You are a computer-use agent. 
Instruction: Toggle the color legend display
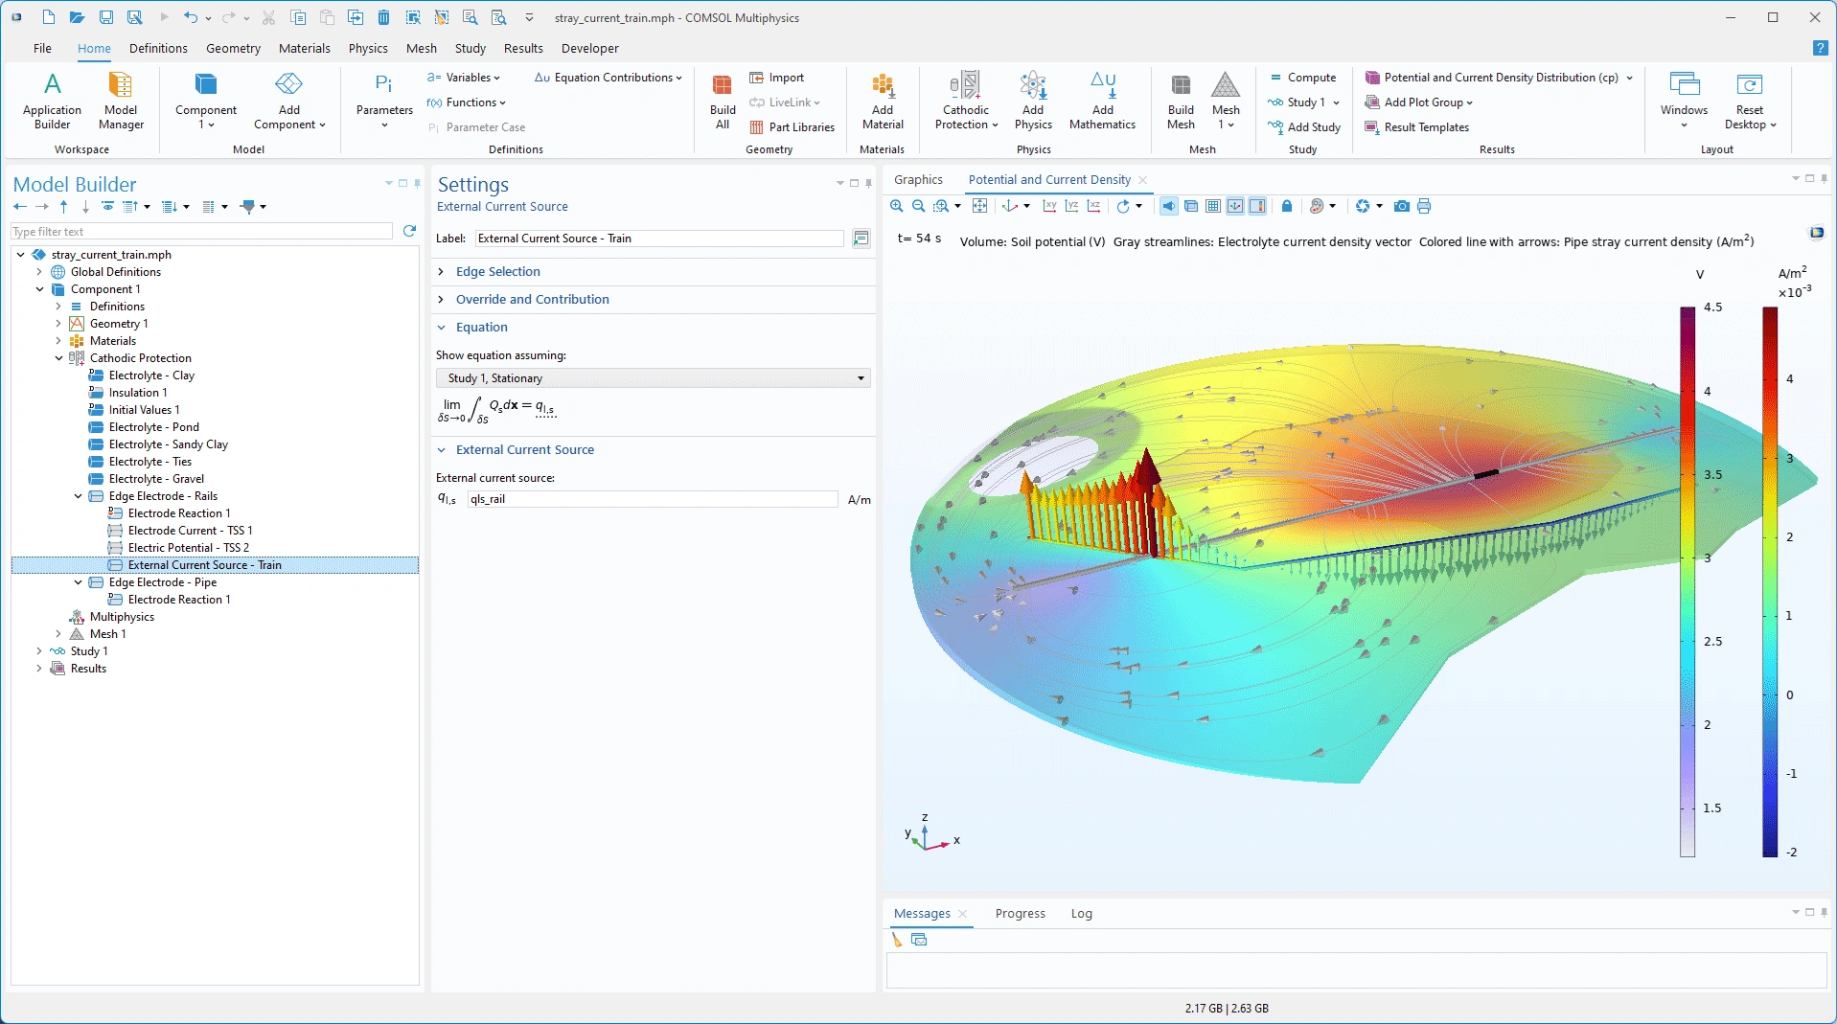point(1257,206)
